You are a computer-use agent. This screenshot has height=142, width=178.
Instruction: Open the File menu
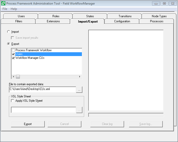point(5,9)
